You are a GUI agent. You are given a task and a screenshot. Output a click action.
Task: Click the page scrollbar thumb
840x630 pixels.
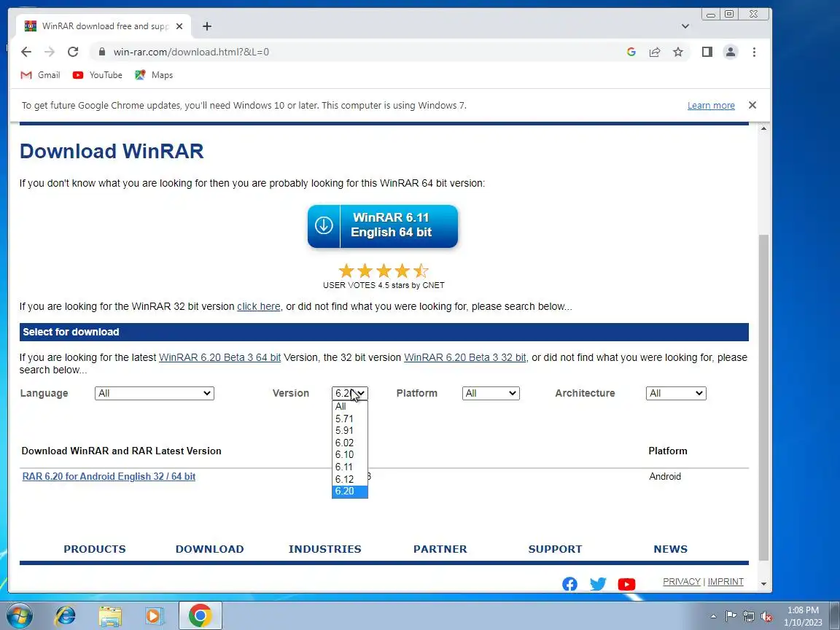click(x=763, y=397)
